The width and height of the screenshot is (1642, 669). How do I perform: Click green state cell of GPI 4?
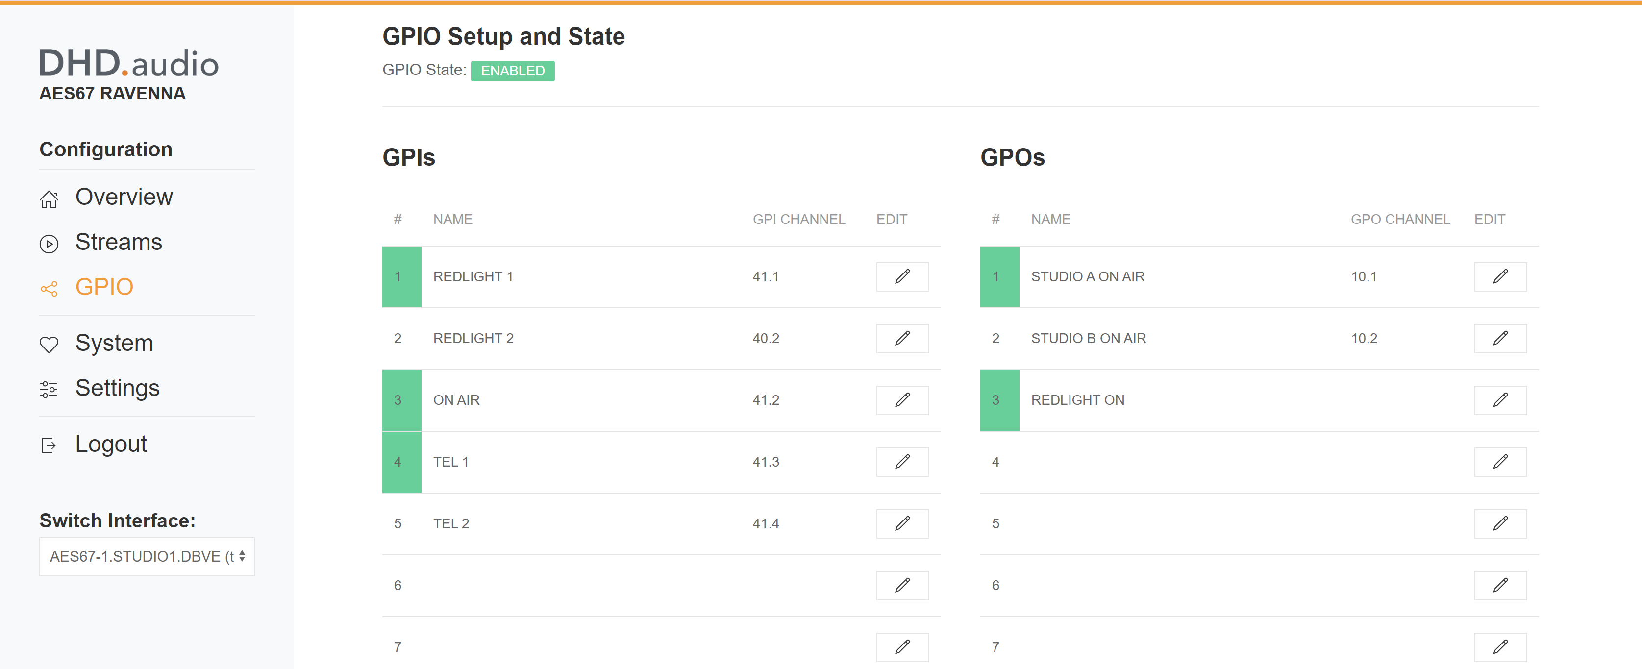pos(401,462)
